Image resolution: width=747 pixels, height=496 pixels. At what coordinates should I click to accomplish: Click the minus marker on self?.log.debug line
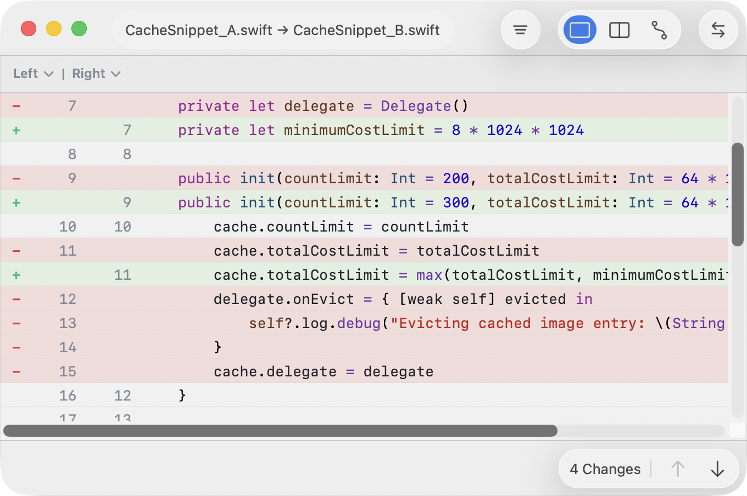[16, 323]
